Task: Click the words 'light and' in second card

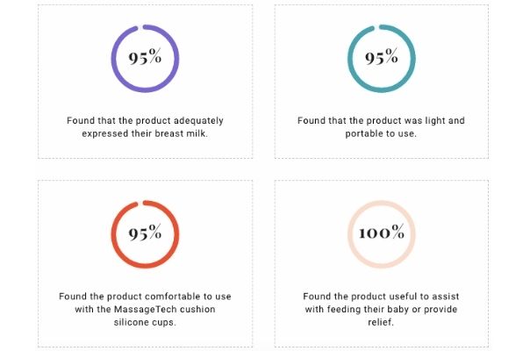Action: point(445,120)
